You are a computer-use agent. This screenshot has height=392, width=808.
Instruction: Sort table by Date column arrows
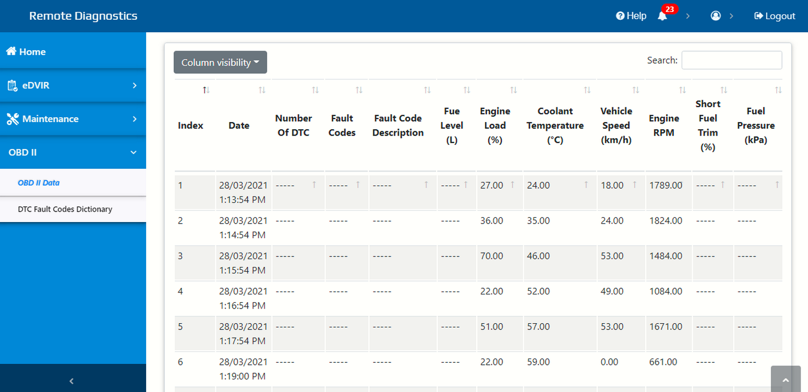tap(262, 90)
